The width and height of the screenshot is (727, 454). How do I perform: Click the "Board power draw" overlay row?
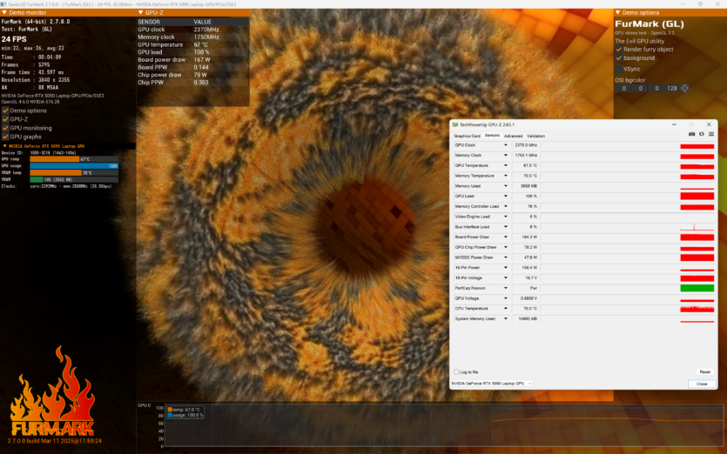click(x=193, y=60)
